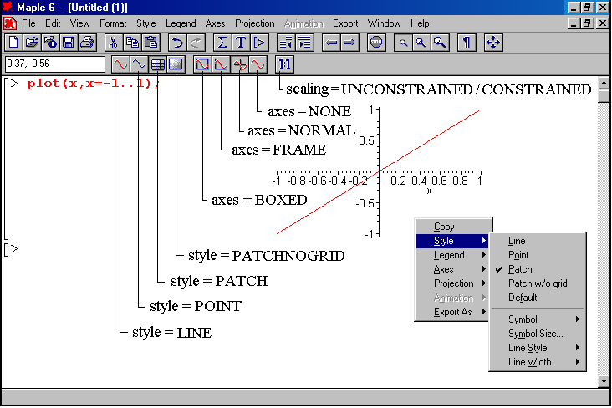Screen dimensions: 612x408
Task: Choose Default in the Style submenu
Action: pyautogui.click(x=538, y=298)
